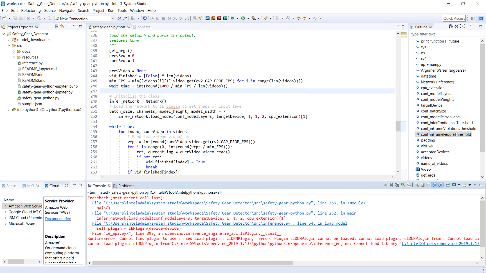The image size is (486, 273).
Task: Collapse the Safety_Gear_Detector project node
Action: [4, 34]
